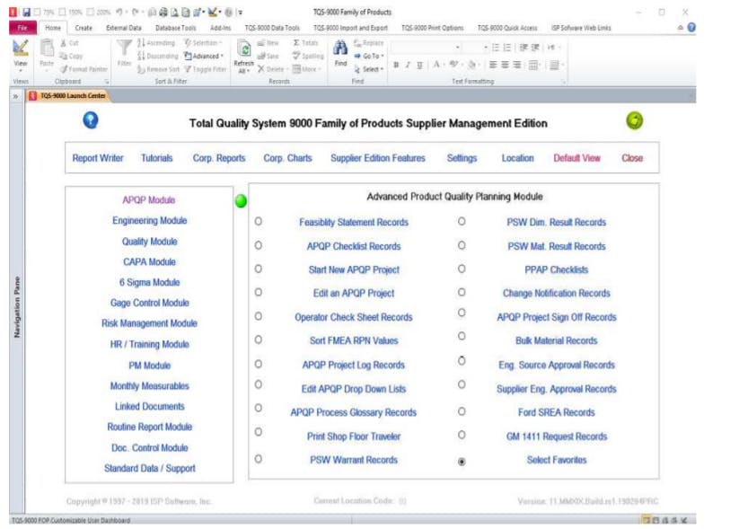The height and width of the screenshot is (529, 739).
Task: Open the View button dropdown arrow
Action: (21, 70)
